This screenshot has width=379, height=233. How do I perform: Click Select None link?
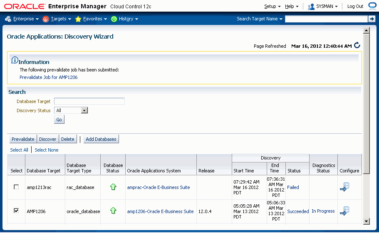[47, 150]
